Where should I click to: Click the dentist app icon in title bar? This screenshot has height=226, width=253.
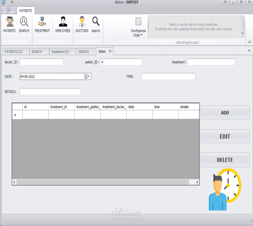3,2
